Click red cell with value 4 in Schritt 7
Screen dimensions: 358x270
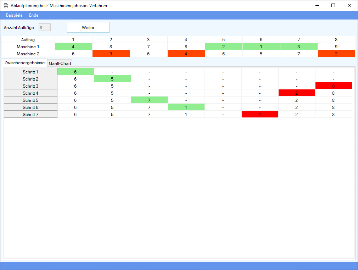point(260,114)
